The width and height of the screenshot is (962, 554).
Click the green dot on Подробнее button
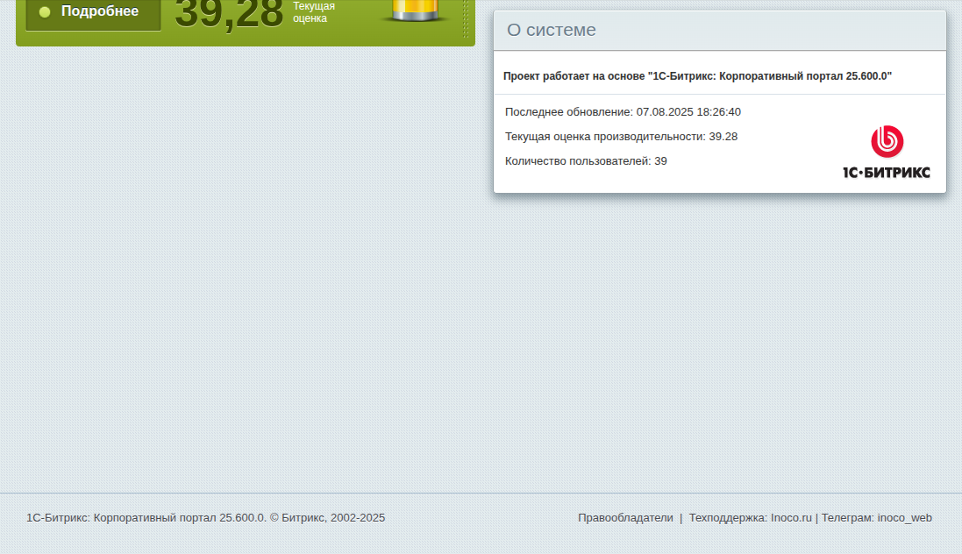45,12
